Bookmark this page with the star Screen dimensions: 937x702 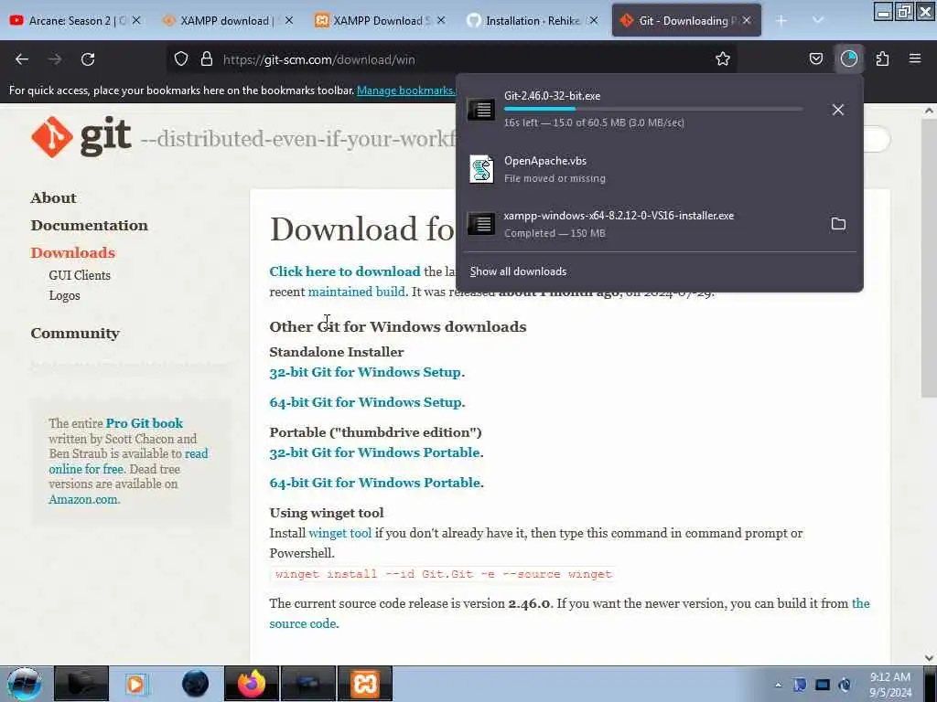[x=723, y=59]
